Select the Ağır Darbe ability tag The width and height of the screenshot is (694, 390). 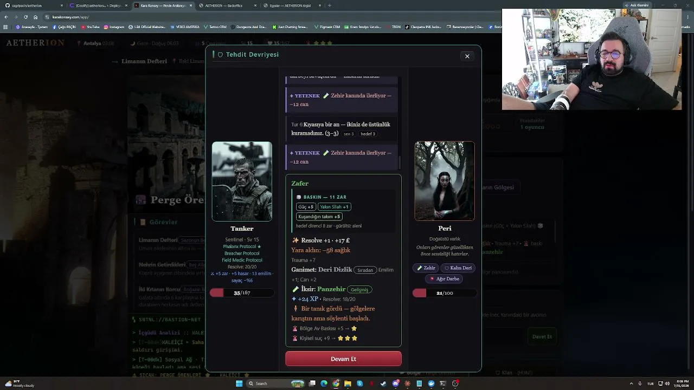445,278
